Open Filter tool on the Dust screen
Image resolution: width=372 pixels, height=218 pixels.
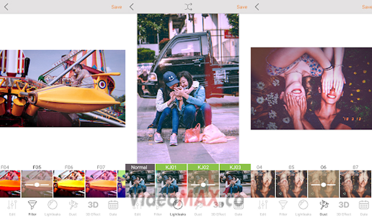click(x=283, y=208)
